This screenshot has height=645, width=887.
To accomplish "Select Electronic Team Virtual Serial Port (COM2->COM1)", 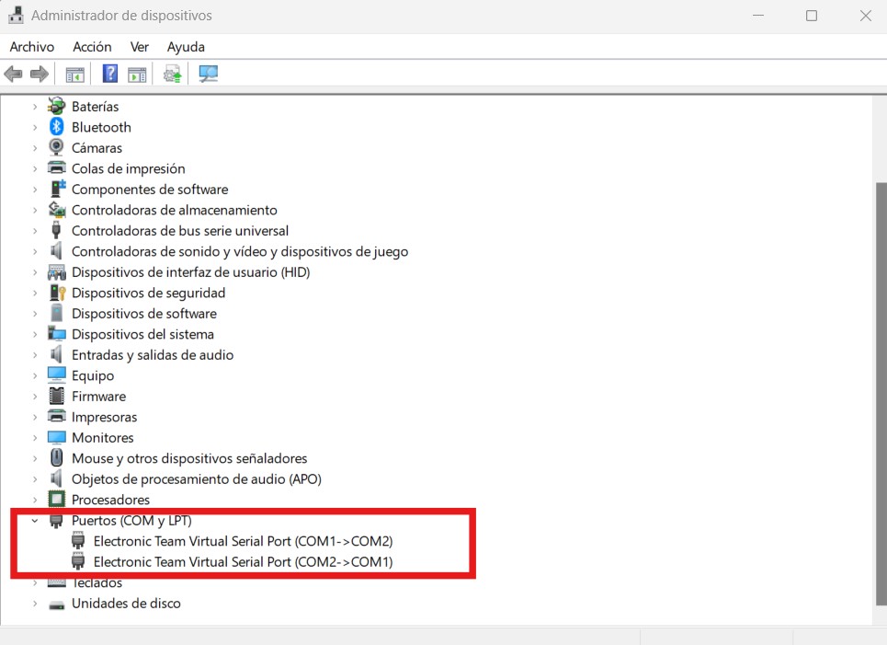I will coord(244,562).
